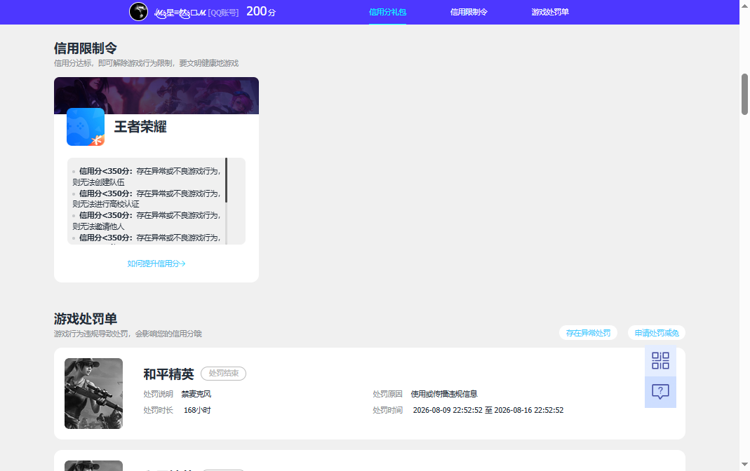The image size is (750, 471).
Task: Click the 王者荣耀 game app icon
Action: click(86, 127)
